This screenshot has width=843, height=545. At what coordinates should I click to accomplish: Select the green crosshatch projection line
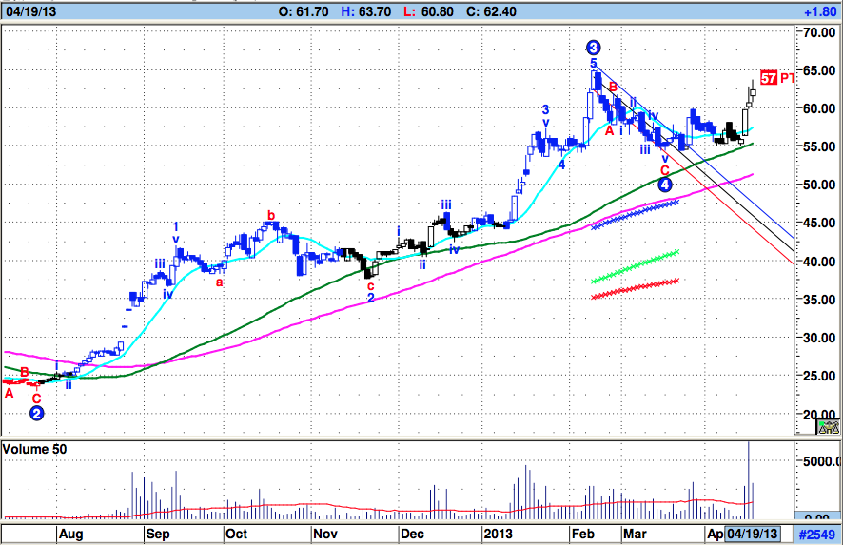(x=635, y=266)
